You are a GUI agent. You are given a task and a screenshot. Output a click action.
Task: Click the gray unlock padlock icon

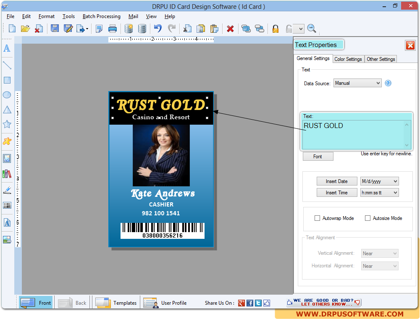pos(289,29)
